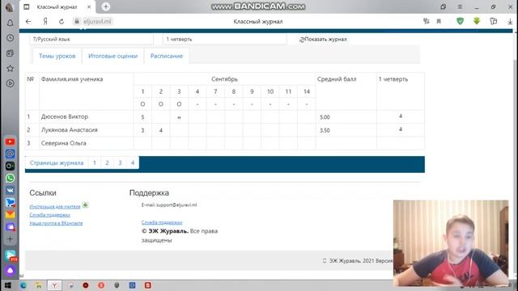Open Yandex browser taskbar icon
The width and height of the screenshot is (518, 291).
pyautogui.click(x=54, y=285)
